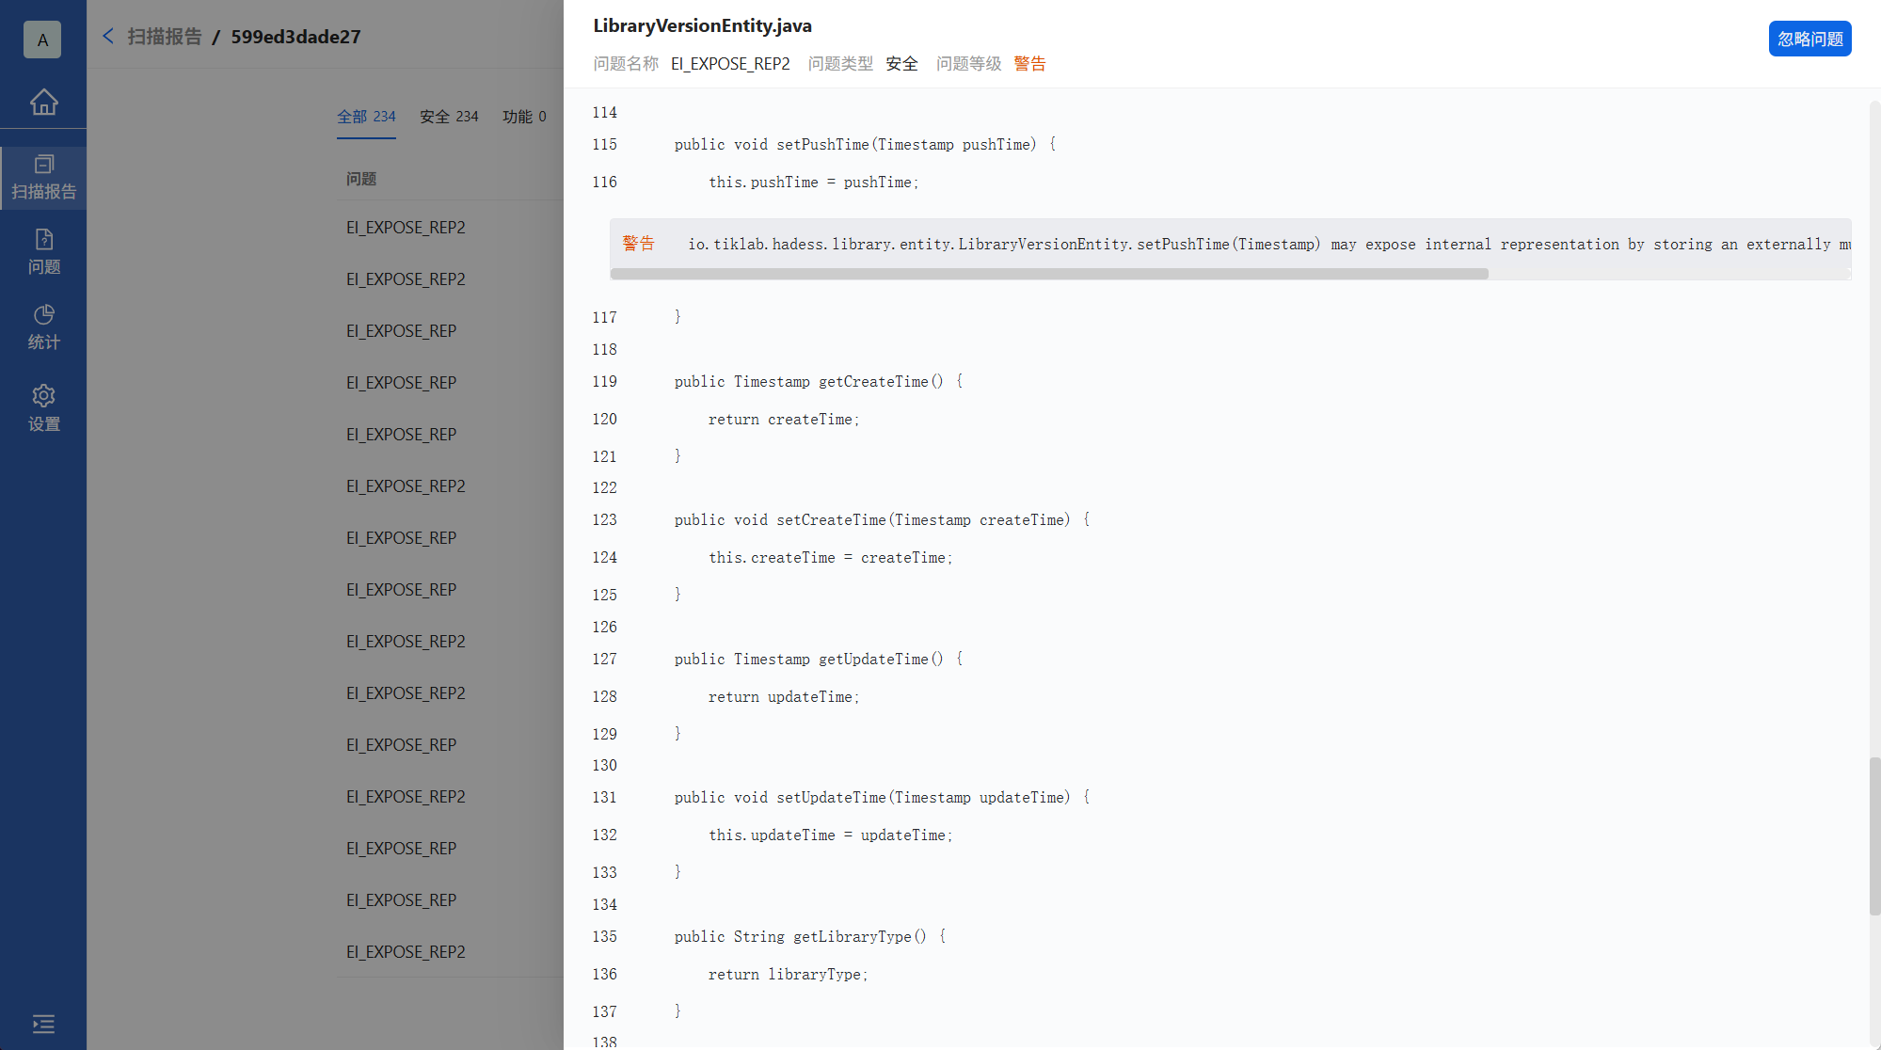Viewport: 1881px width, 1050px height.
Task: Go back using the breadcrumb arrow
Action: click(x=108, y=36)
